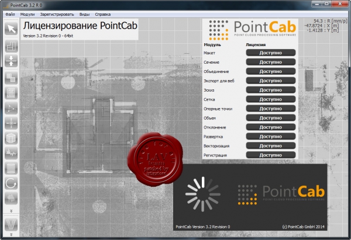
Task: Click Доступно button for Макет
Action: (271, 53)
